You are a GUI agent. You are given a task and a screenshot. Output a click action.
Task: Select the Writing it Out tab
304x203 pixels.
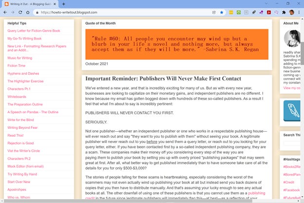click(30, 4)
